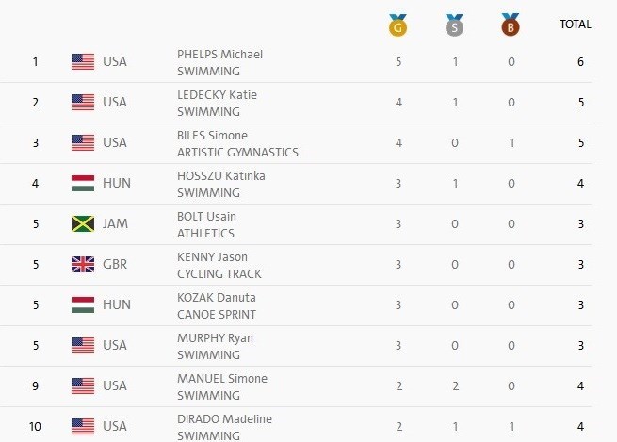Open MANUEL Simone's athlete row
617x442 pixels.
(x=296, y=386)
